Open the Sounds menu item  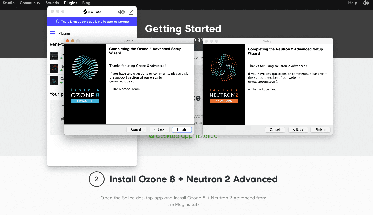52,3
